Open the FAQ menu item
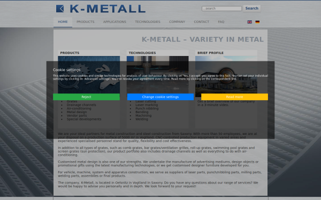The image size is (321, 200). click(x=221, y=22)
